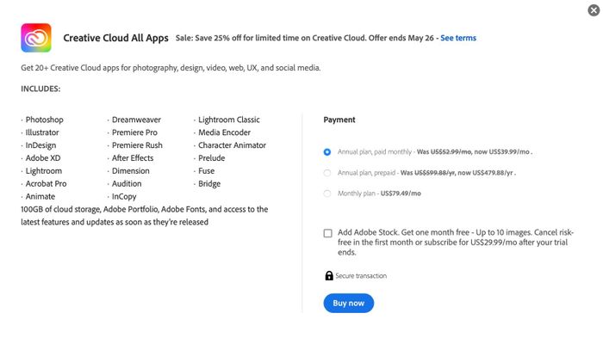Select the Monthly plan radio button
The image size is (603, 338).
pos(326,194)
